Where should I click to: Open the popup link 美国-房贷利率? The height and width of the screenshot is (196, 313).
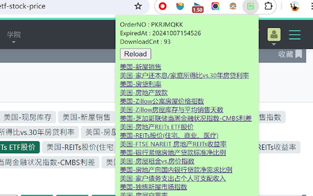pyautogui.click(x=141, y=84)
